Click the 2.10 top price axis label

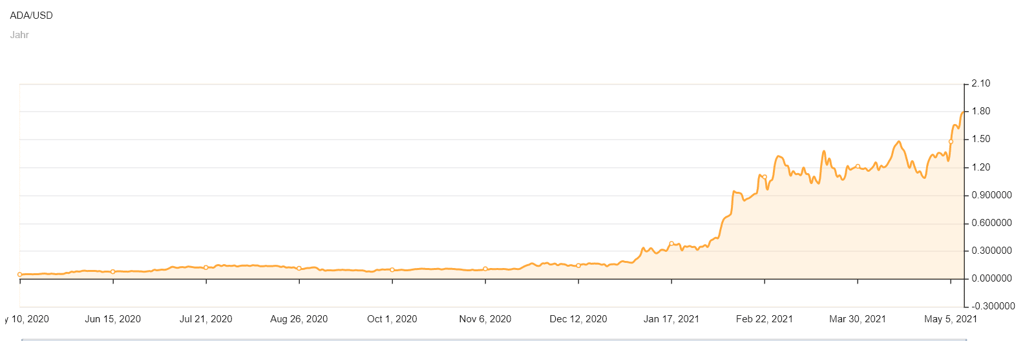coord(981,83)
